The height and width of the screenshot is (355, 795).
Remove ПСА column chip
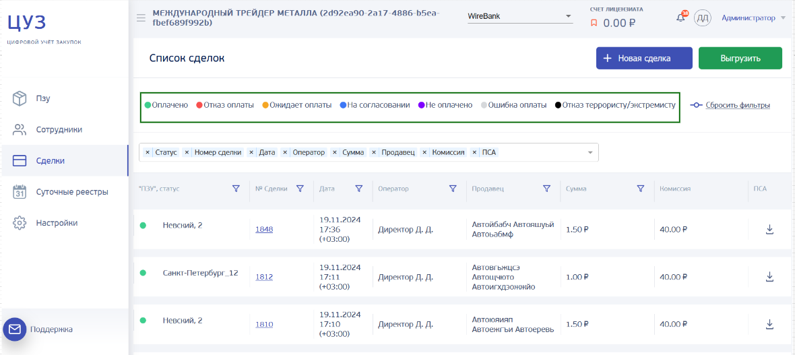474,152
